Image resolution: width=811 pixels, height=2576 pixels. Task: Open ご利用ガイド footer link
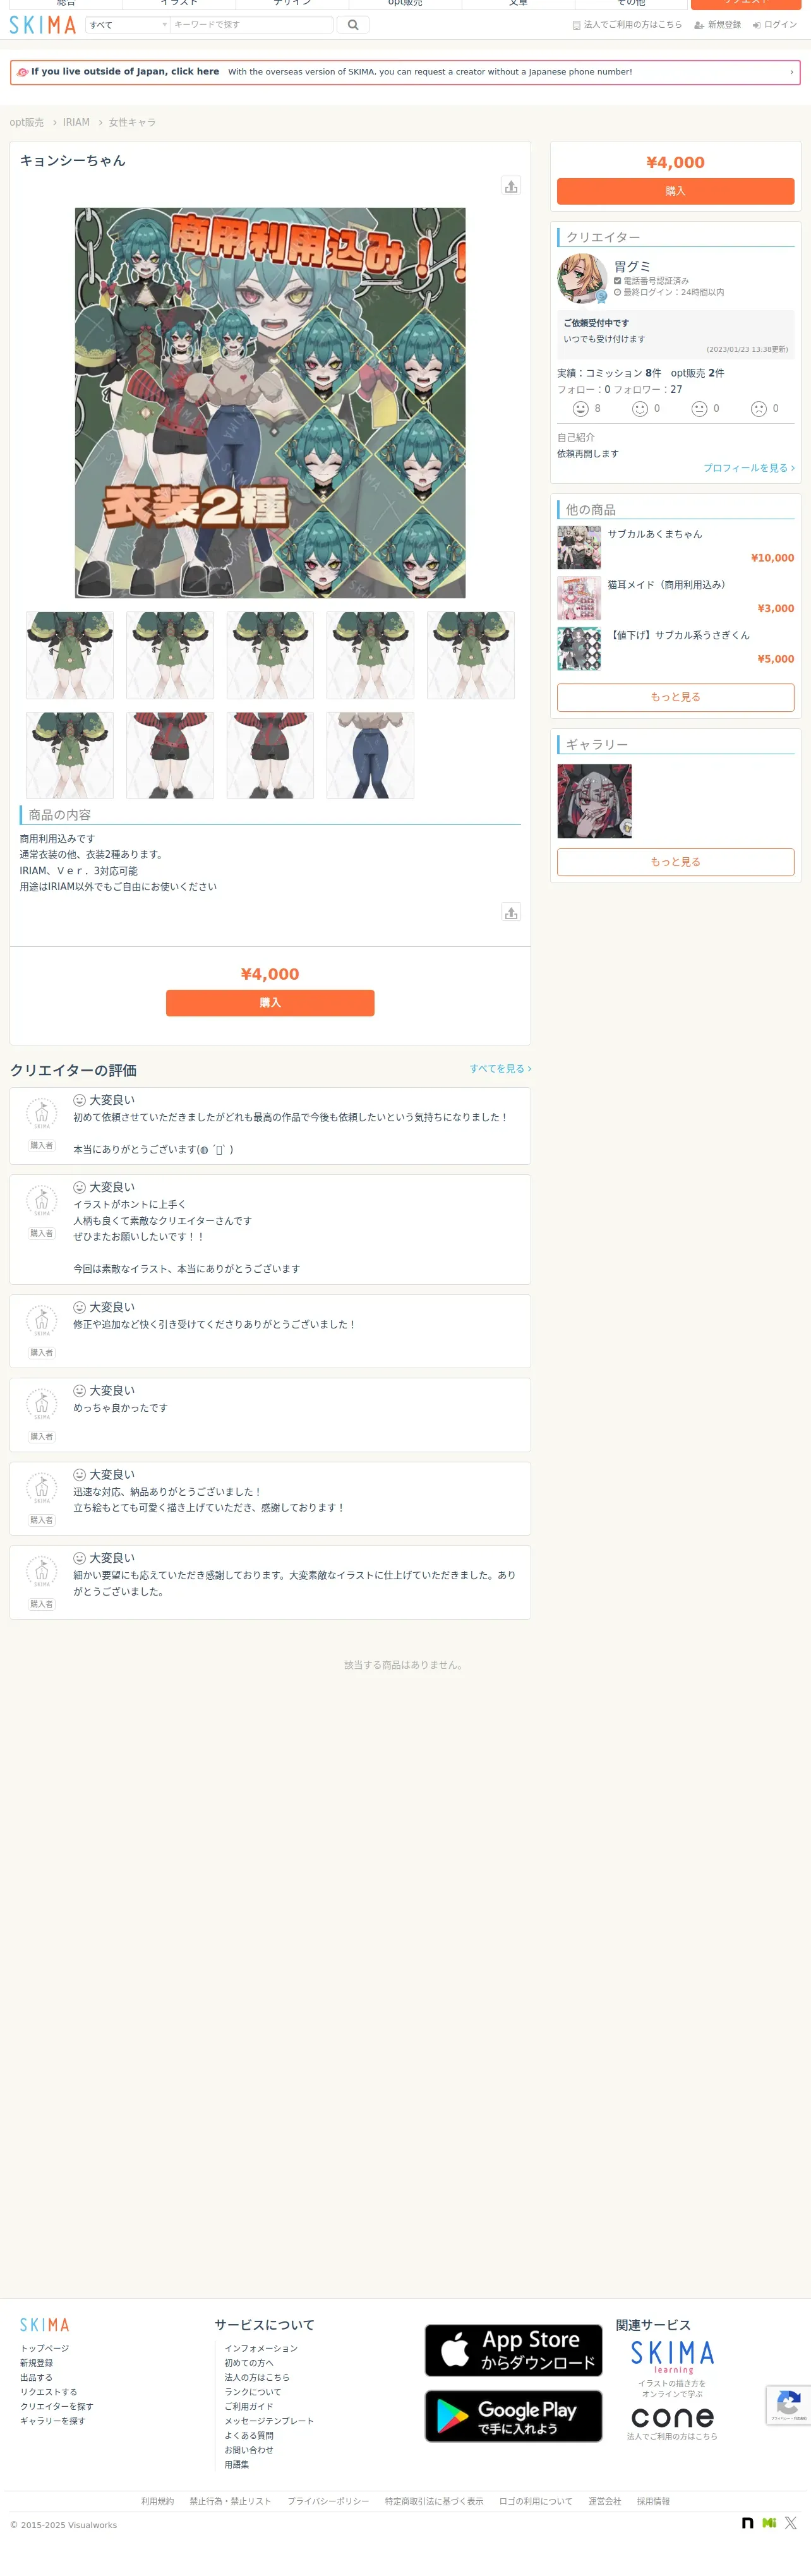(x=249, y=2406)
